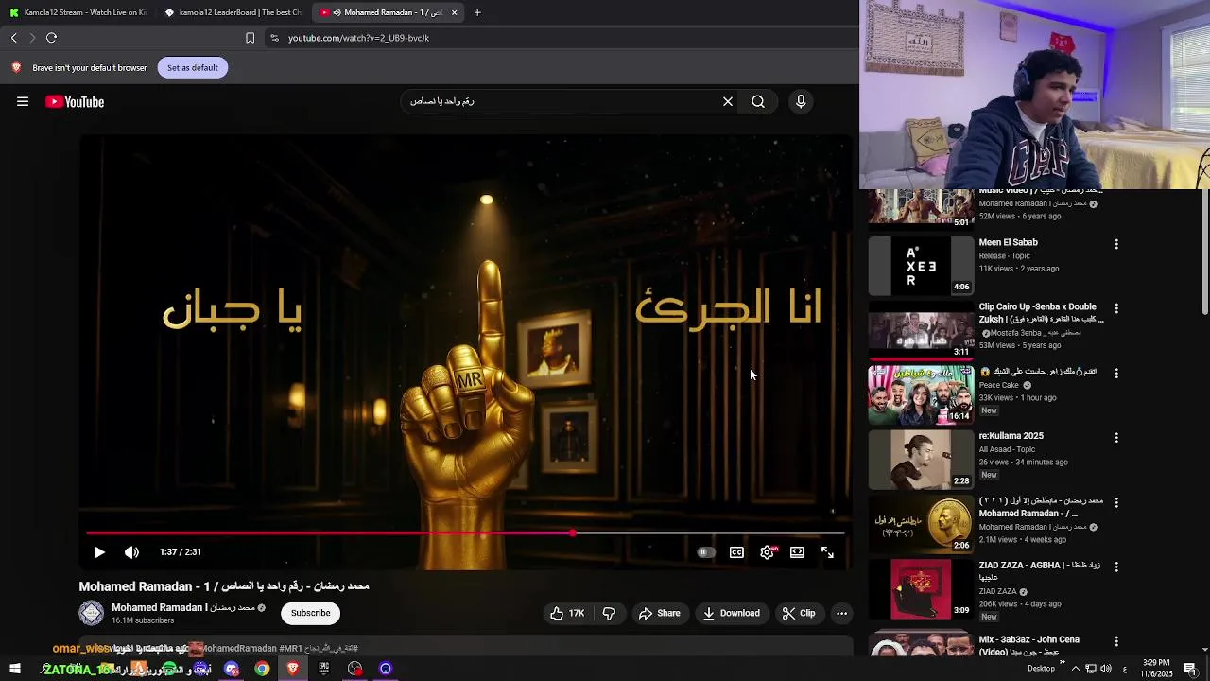Start voice search with the microphone

(x=801, y=101)
